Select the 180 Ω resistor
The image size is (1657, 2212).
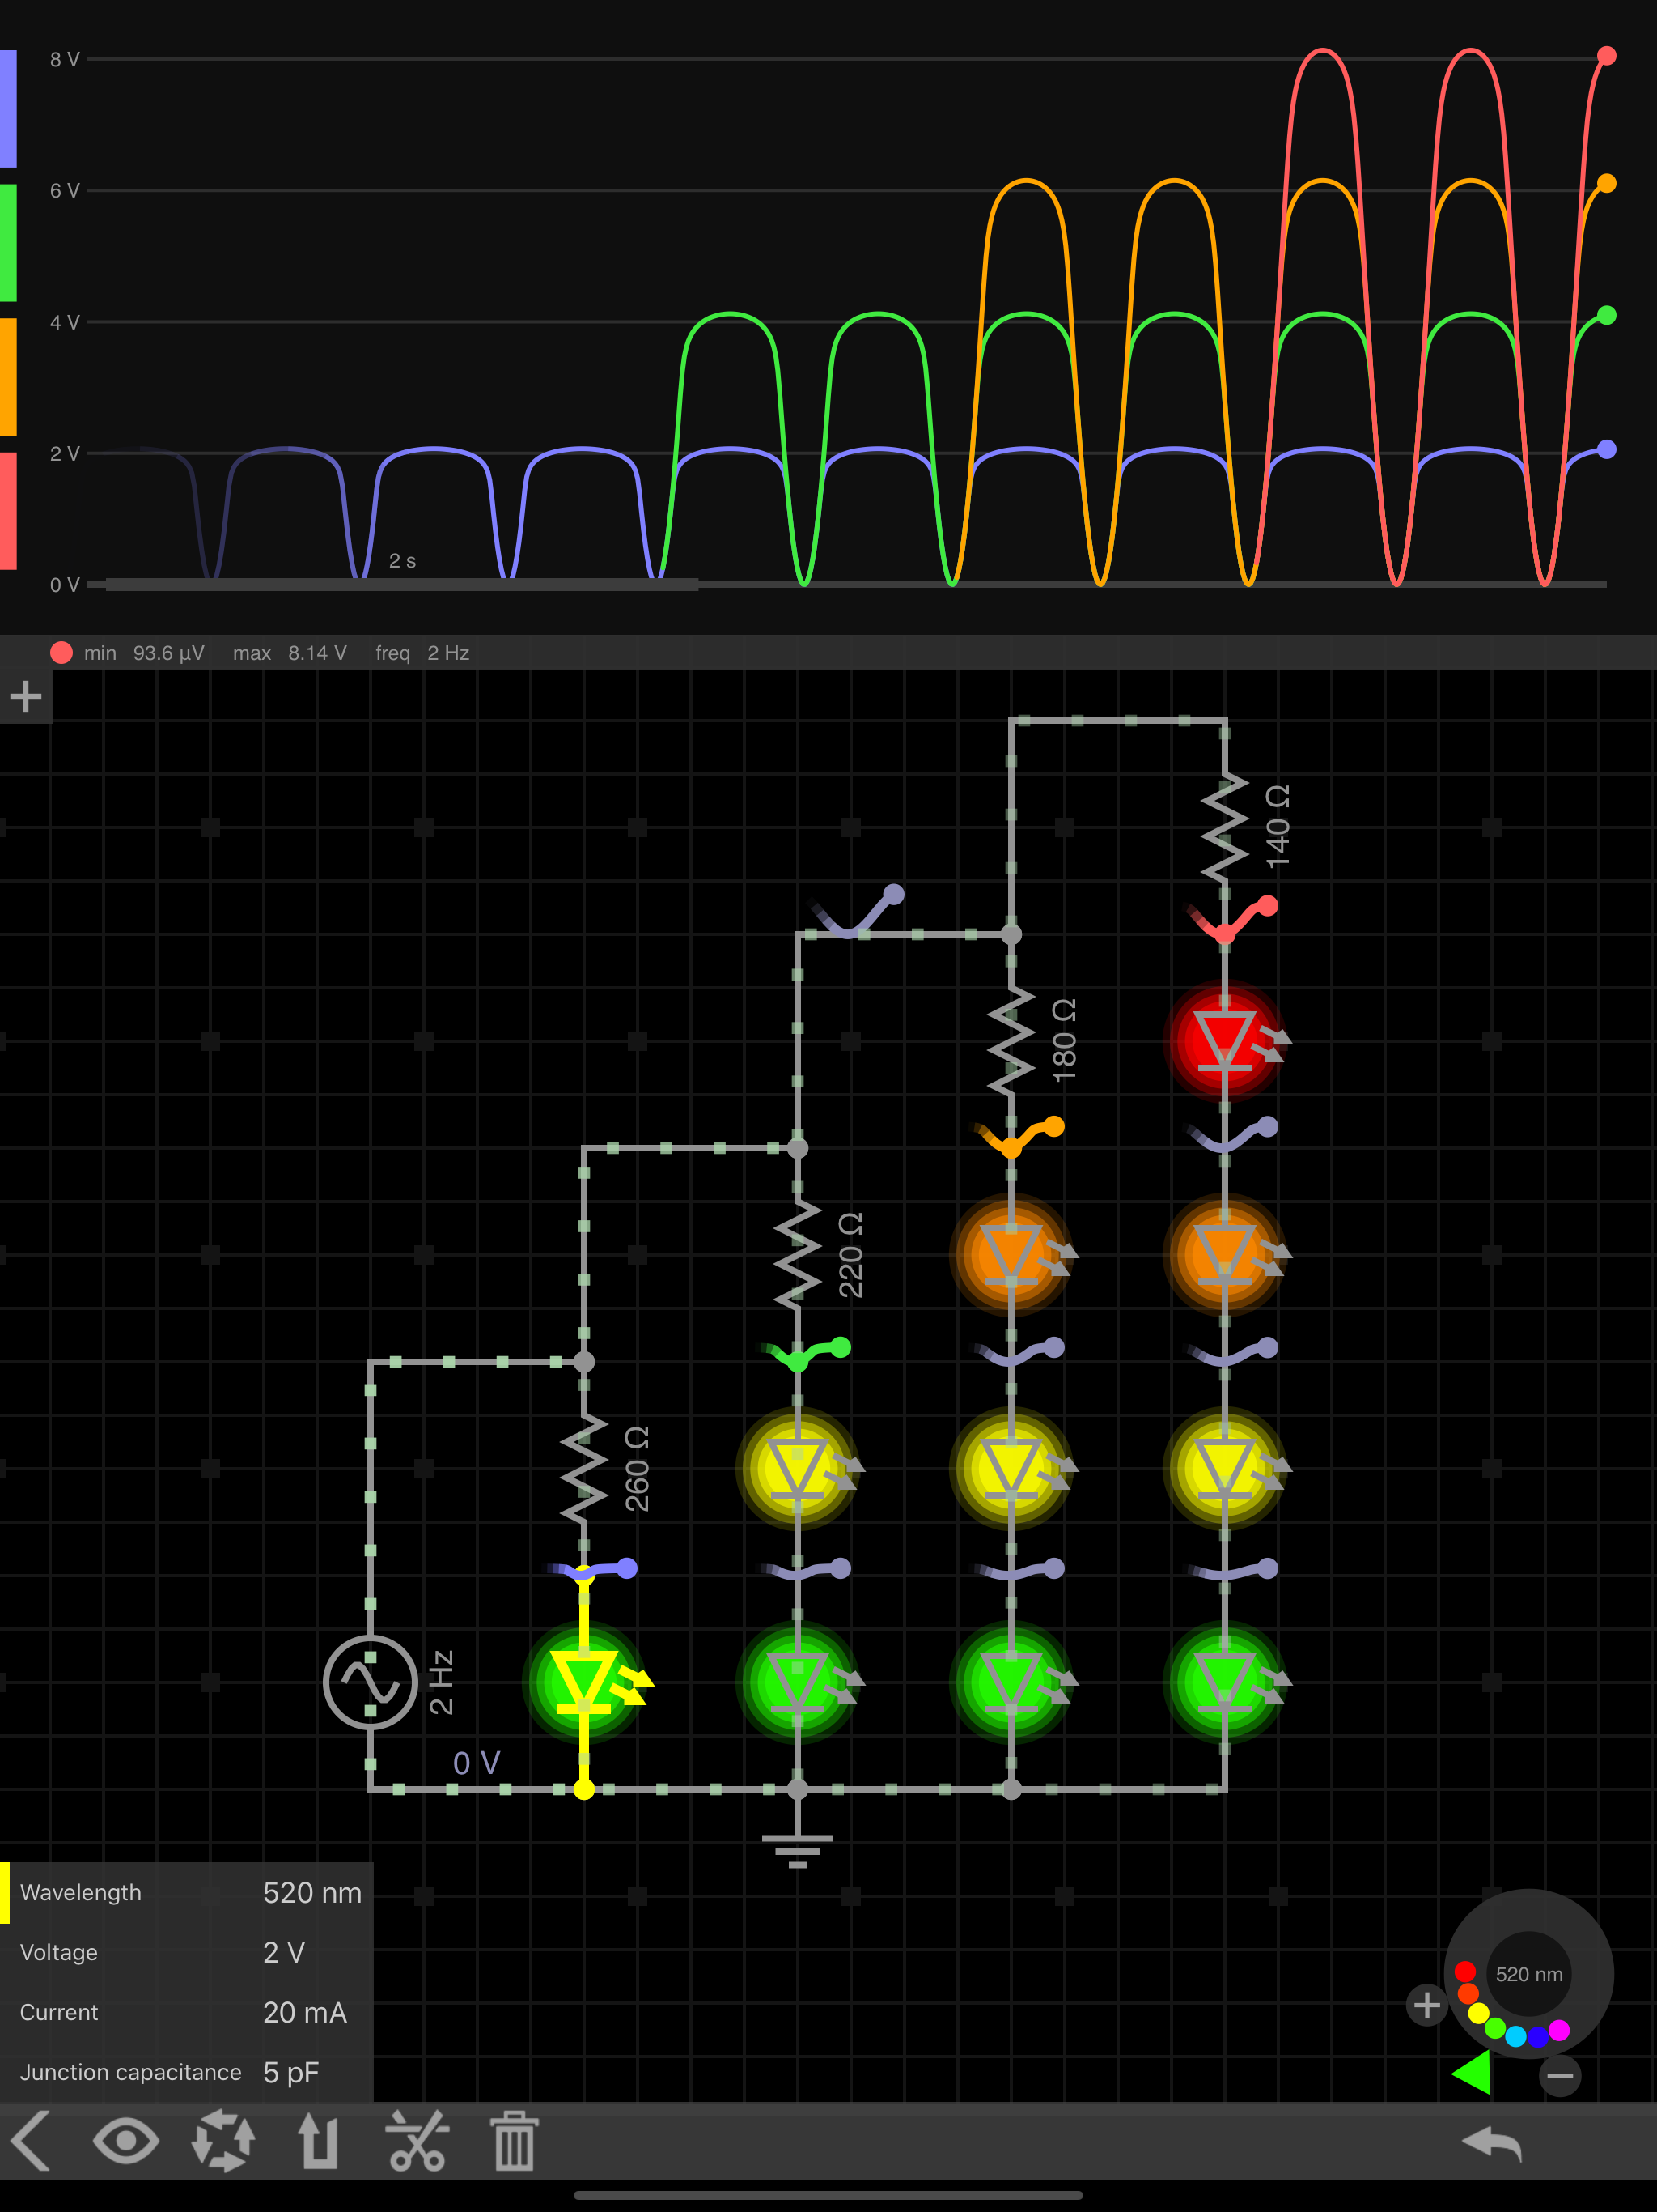(x=1011, y=1040)
